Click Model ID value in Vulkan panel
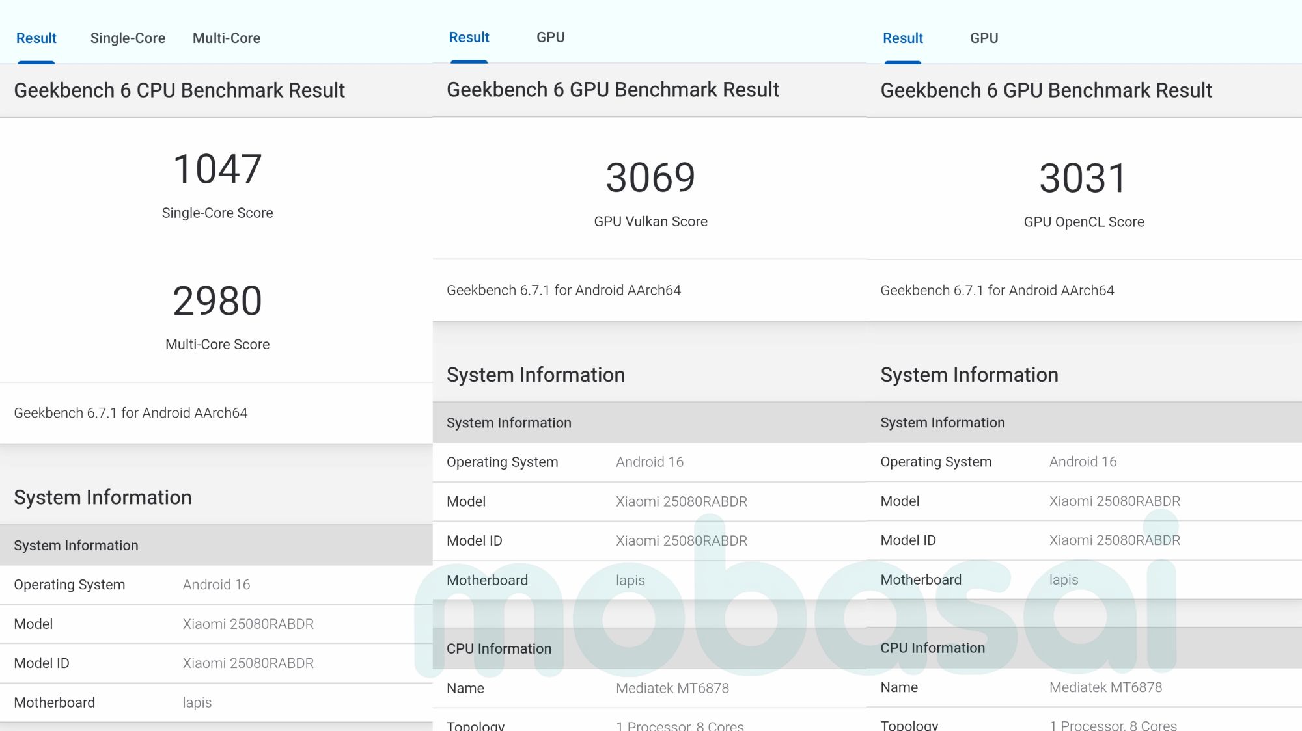Image resolution: width=1302 pixels, height=731 pixels. click(682, 540)
